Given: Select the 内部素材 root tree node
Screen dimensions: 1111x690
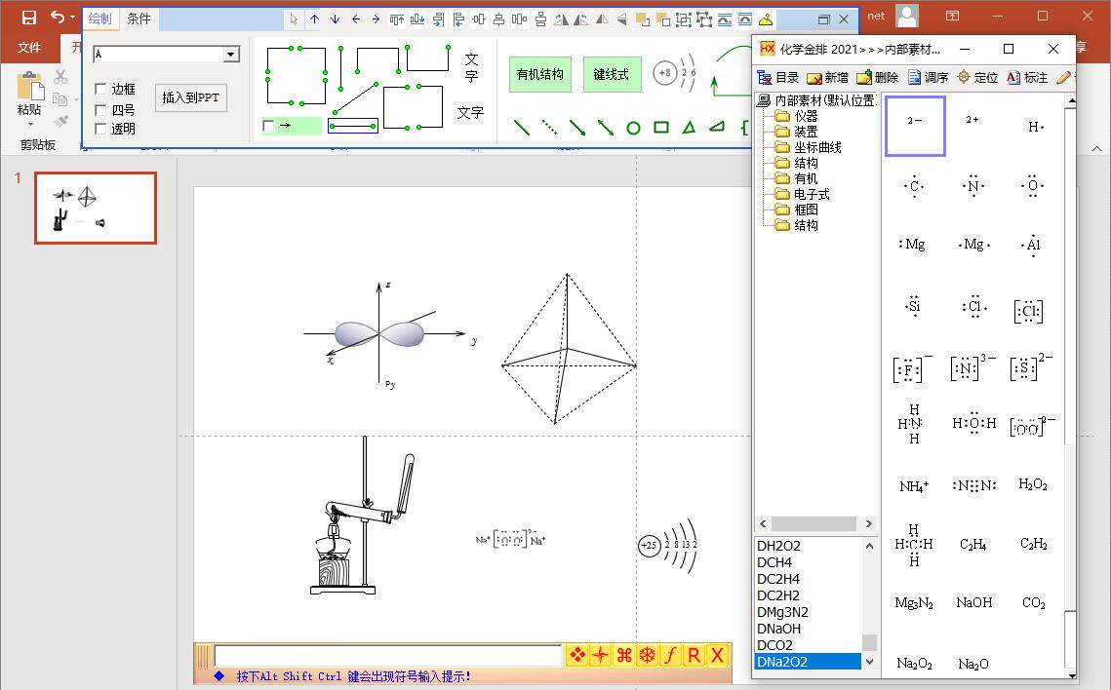Looking at the screenshot, I should tap(817, 100).
